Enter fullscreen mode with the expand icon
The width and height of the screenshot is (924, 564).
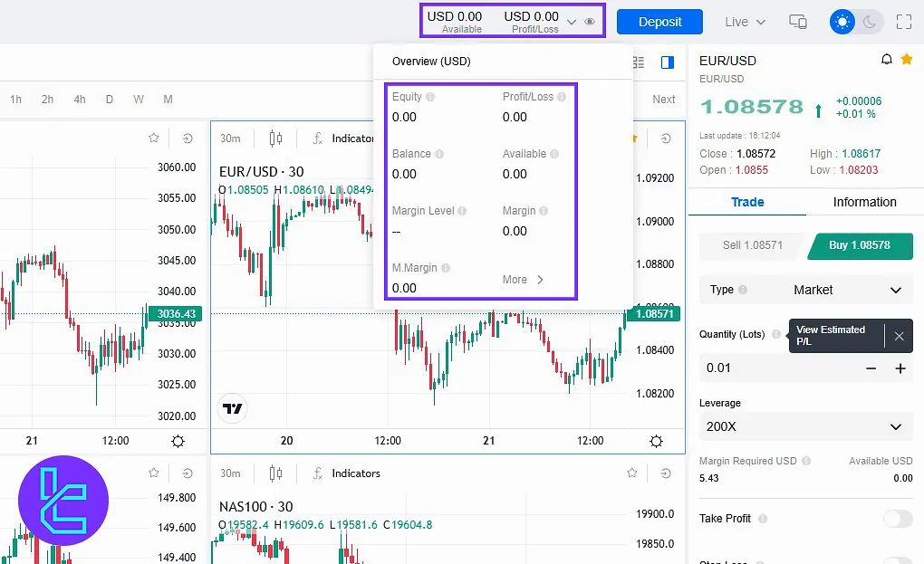[x=903, y=22]
